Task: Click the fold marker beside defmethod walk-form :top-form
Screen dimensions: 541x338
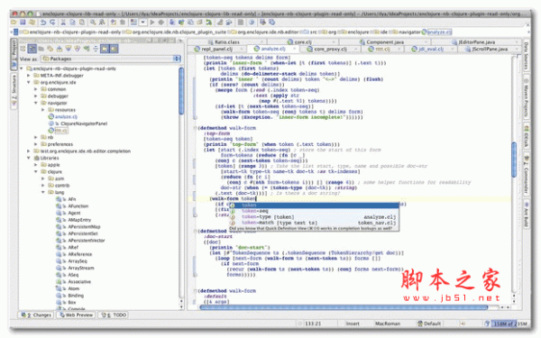Action: point(196,128)
